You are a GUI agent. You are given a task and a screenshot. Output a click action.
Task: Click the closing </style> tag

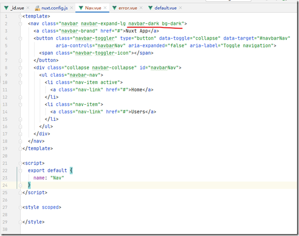33,222
